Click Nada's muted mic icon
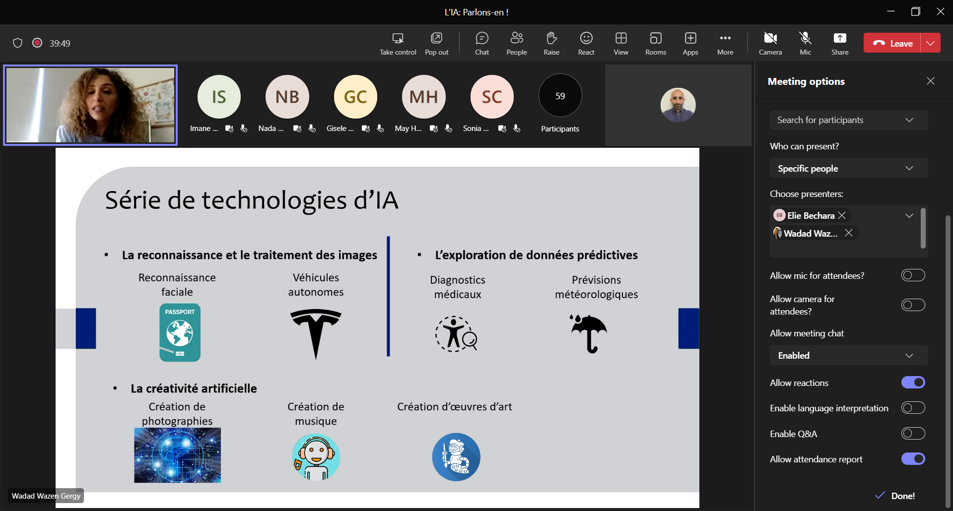Image resolution: width=953 pixels, height=511 pixels. click(x=312, y=128)
